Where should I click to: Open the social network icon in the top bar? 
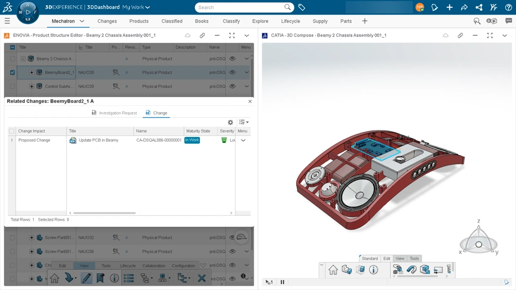coord(479,7)
